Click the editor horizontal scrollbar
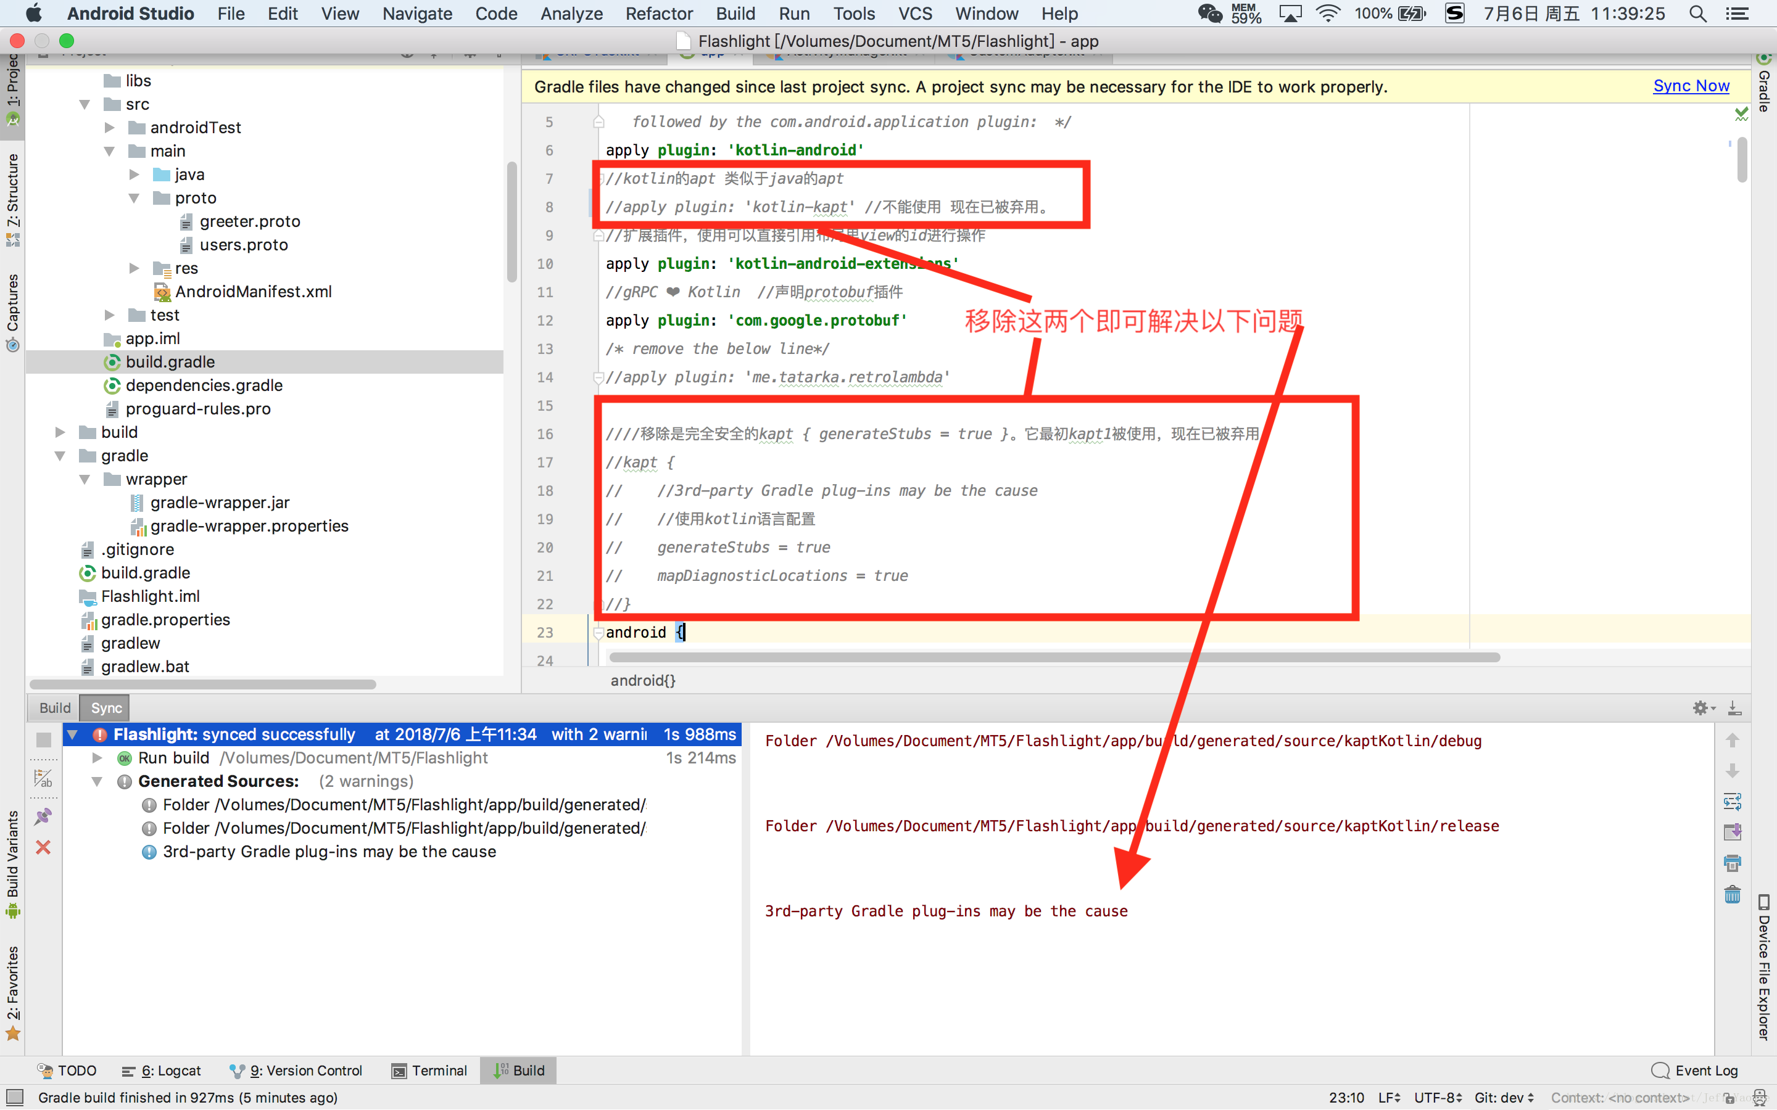1777x1110 pixels. pyautogui.click(x=1054, y=657)
